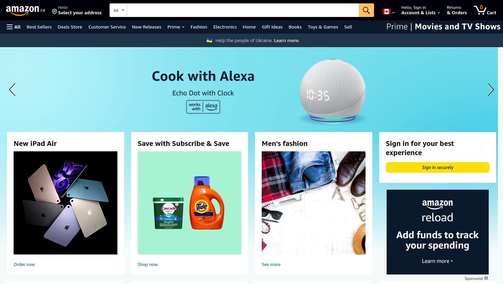The height and width of the screenshot is (284, 503).
Task: Open the Canadian flag language dropdown
Action: click(x=389, y=12)
